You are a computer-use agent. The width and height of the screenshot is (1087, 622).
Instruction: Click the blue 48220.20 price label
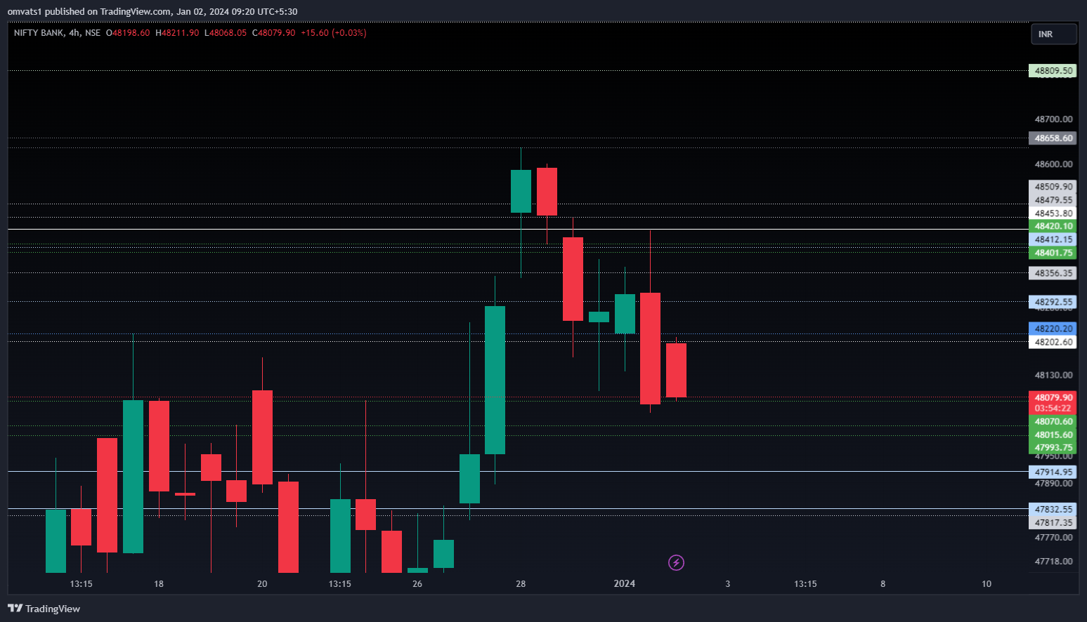(x=1053, y=329)
